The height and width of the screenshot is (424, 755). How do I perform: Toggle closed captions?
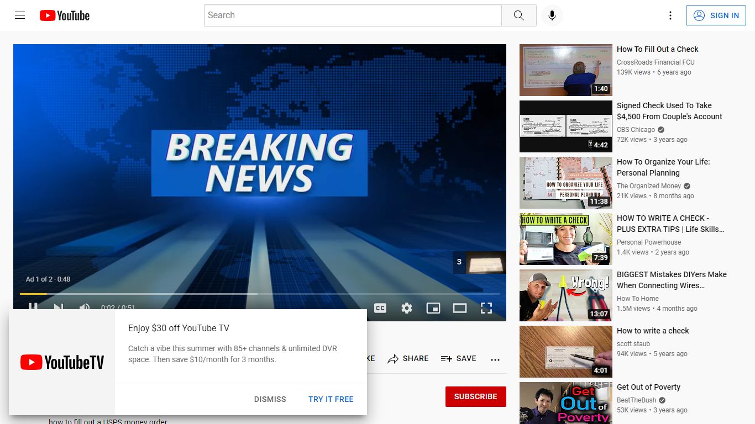(x=380, y=308)
